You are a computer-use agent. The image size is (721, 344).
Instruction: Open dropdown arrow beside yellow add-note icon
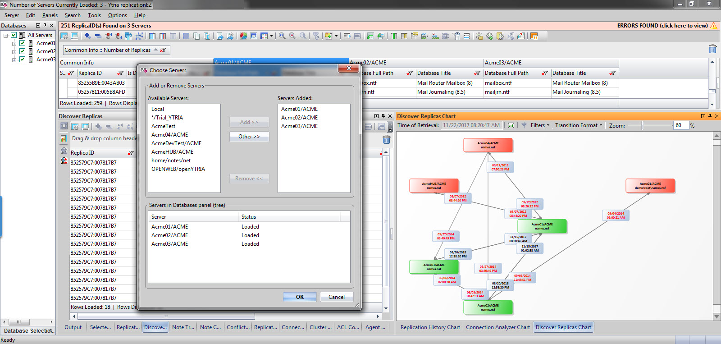(x=336, y=36)
